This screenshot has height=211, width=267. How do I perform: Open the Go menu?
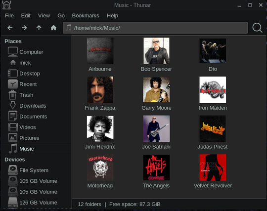pyautogui.click(x=61, y=16)
